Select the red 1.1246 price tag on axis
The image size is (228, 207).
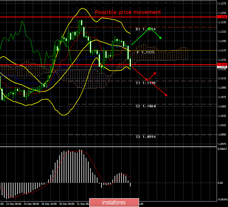click(x=222, y=17)
